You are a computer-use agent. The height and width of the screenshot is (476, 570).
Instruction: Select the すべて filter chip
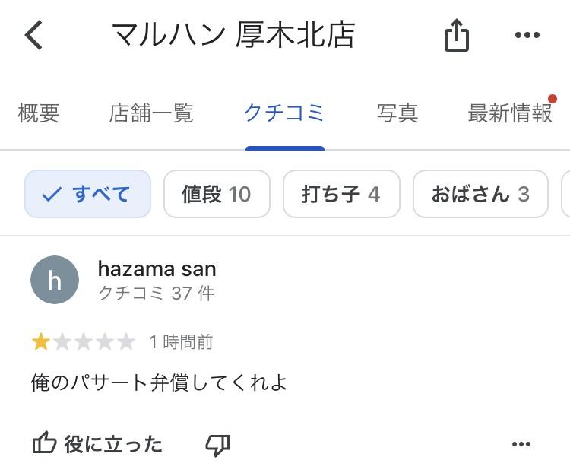tap(87, 194)
